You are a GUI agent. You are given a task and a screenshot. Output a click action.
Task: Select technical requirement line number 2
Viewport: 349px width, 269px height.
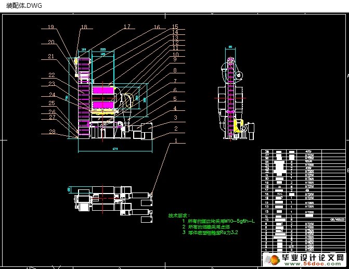(x=206, y=227)
